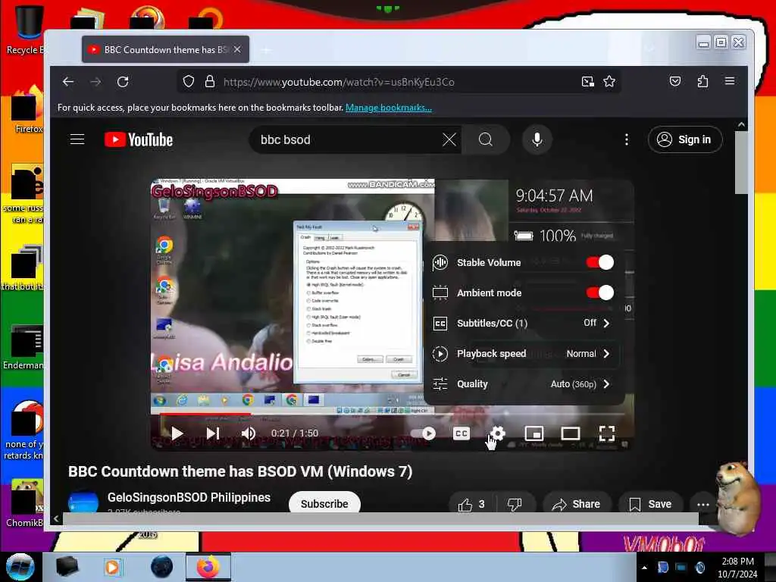Reload the page in Firefox

pos(123,82)
